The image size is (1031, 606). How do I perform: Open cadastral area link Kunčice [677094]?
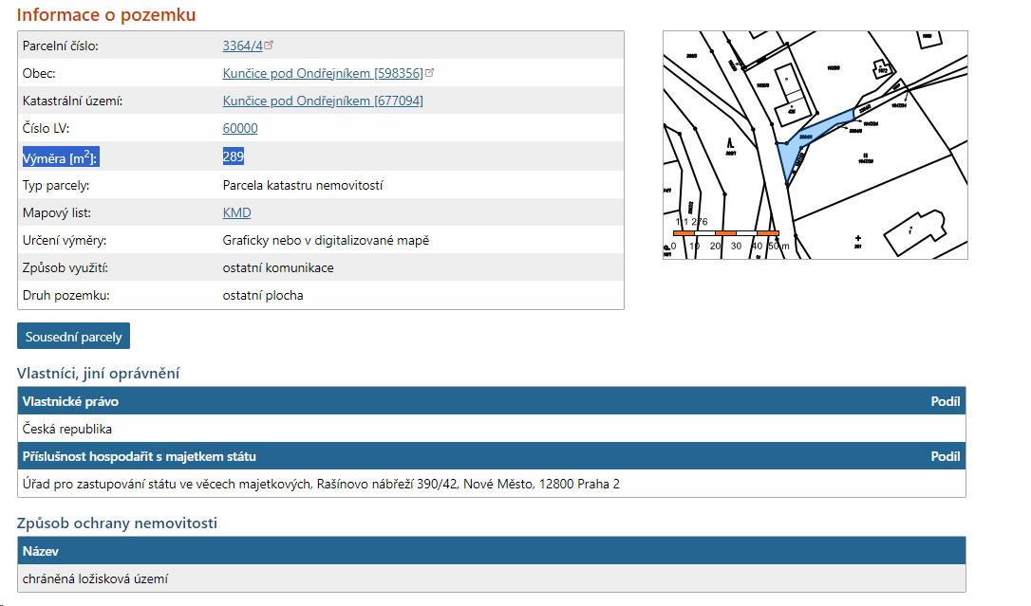point(323,101)
